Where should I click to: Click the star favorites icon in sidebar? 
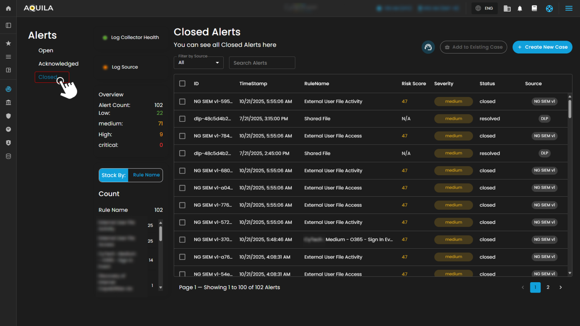[8, 43]
